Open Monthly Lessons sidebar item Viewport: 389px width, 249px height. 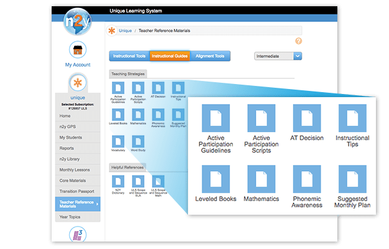(x=78, y=170)
